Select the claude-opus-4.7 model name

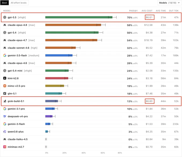click(17, 40)
